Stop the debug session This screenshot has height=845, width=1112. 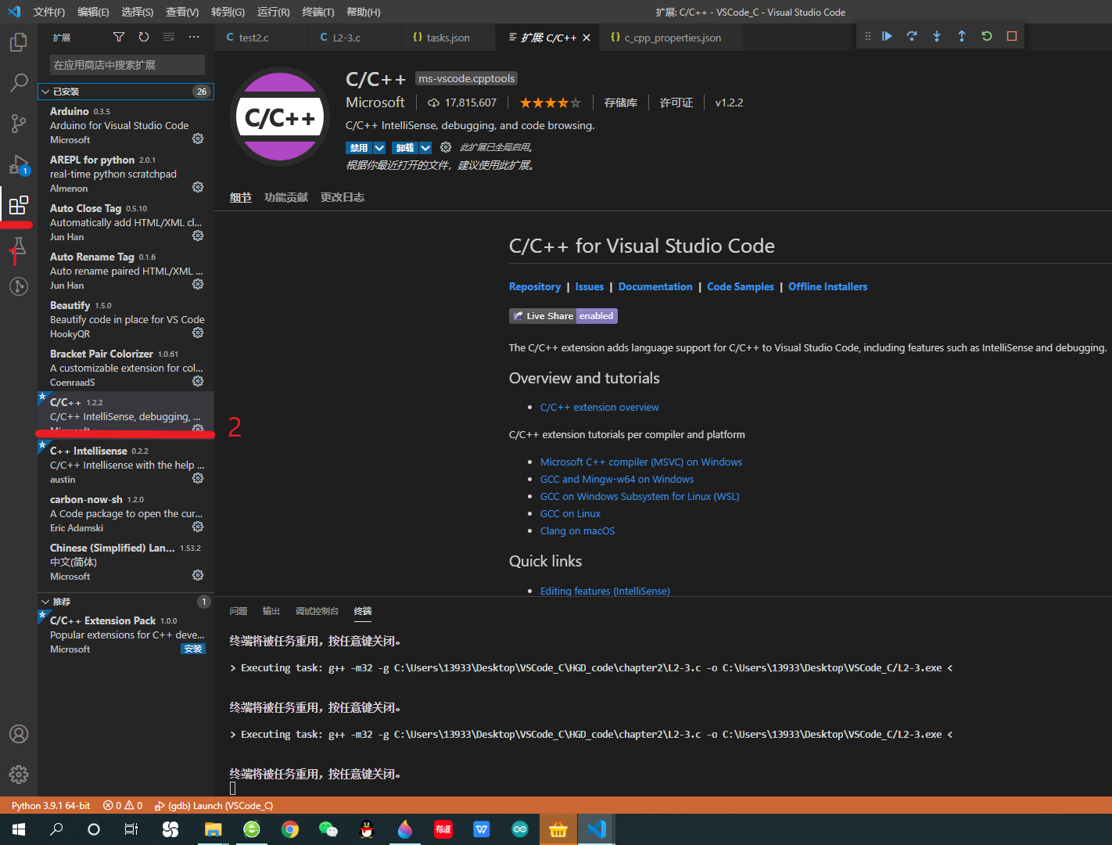tap(1012, 36)
